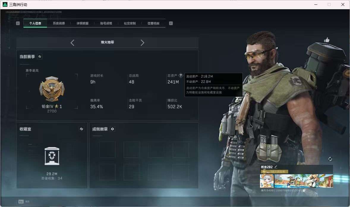
Task: Click the 三角洲行动 app icon in title bar
Action: pyautogui.click(x=5, y=4)
